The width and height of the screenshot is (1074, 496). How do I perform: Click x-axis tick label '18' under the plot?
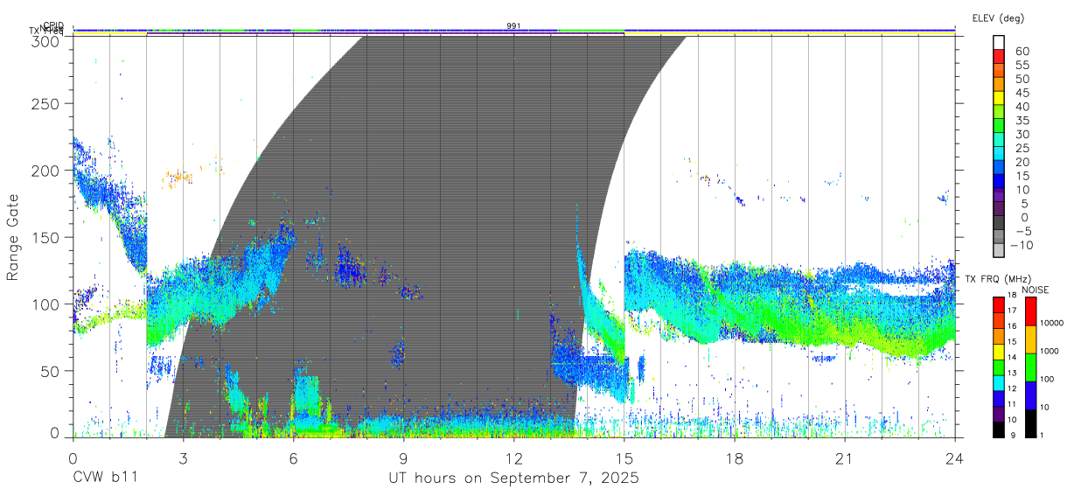point(734,458)
